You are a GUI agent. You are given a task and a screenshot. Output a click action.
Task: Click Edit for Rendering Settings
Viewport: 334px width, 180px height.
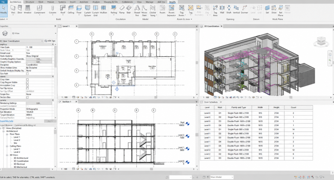coord(39,103)
